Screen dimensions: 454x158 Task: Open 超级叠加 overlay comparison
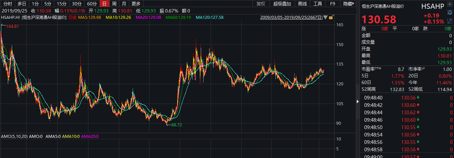282,4
